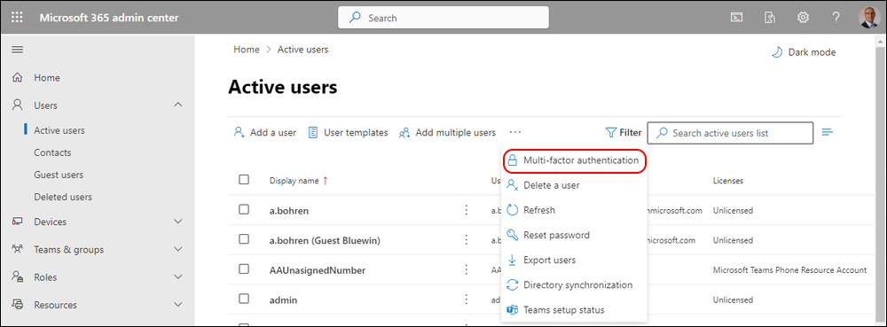
Task: Collapse the Users section chevron
Action: click(178, 105)
